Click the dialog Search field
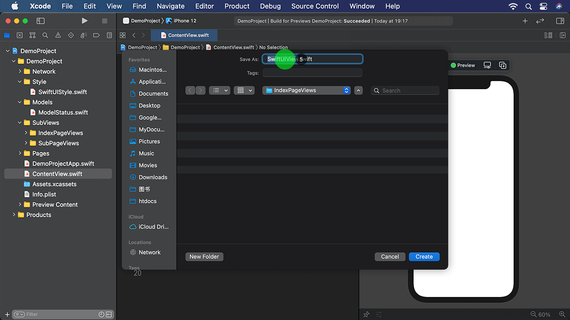 coord(405,90)
